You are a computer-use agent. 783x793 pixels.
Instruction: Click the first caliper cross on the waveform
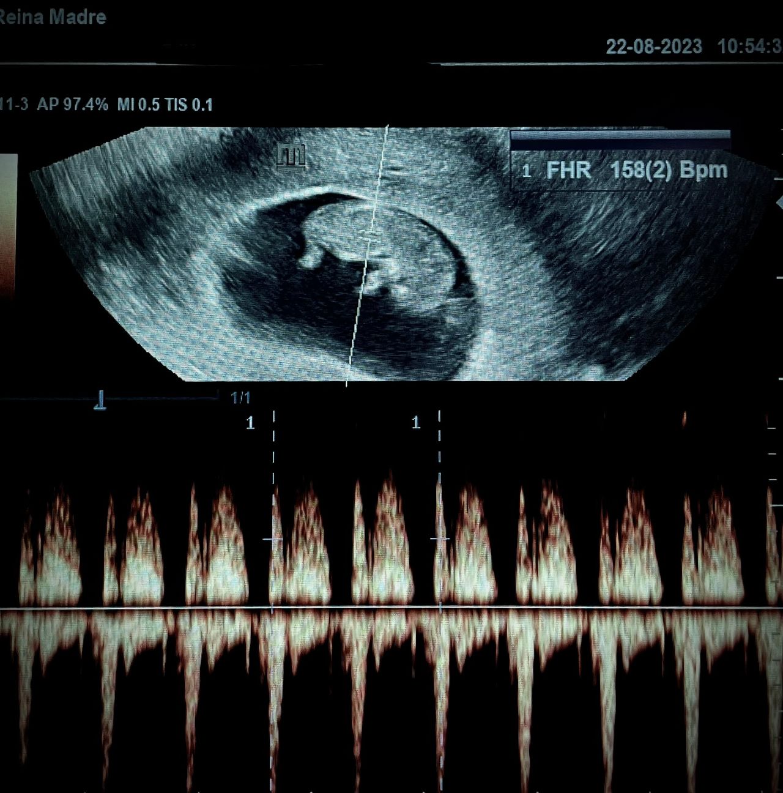pyautogui.click(x=273, y=539)
